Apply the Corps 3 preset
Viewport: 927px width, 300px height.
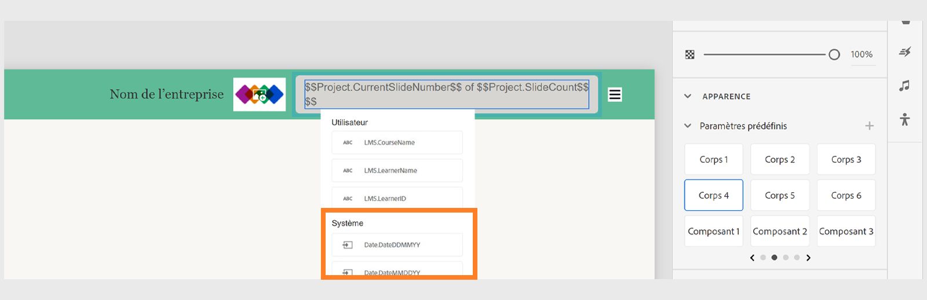click(x=846, y=159)
